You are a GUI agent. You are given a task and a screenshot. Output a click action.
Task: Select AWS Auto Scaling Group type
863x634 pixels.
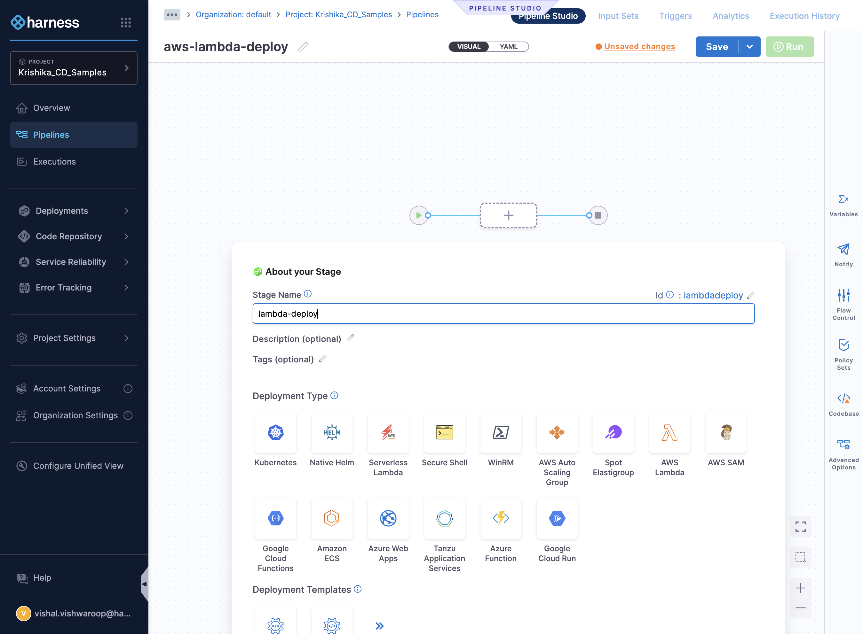(557, 432)
